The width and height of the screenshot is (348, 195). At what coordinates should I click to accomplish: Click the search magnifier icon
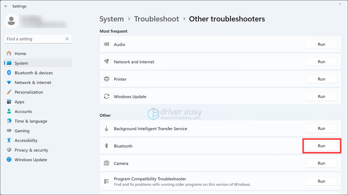(x=67, y=39)
